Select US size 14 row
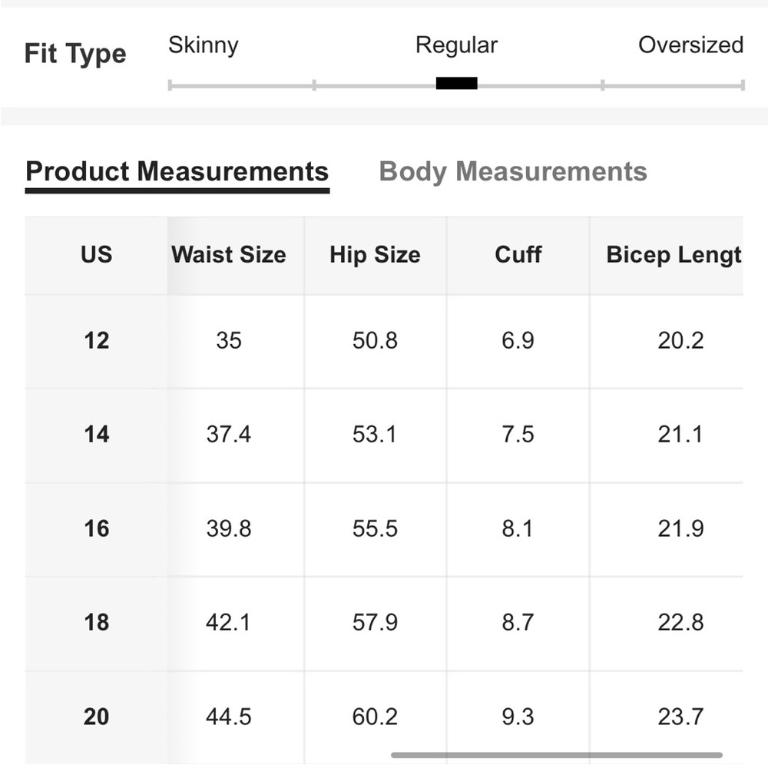Image resolution: width=768 pixels, height=768 pixels. point(384,435)
